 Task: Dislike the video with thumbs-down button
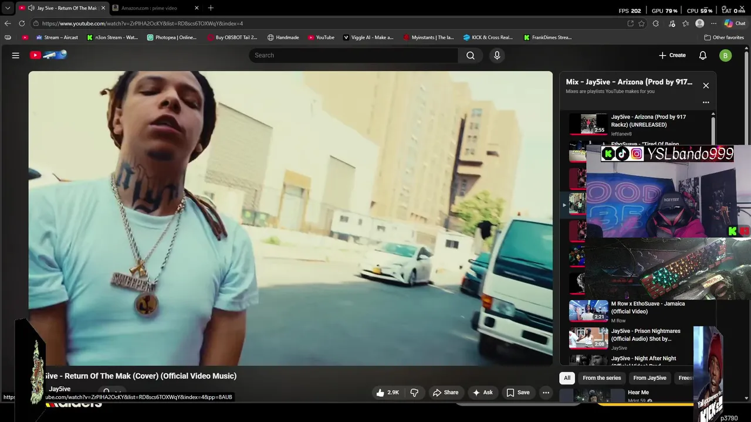point(414,393)
